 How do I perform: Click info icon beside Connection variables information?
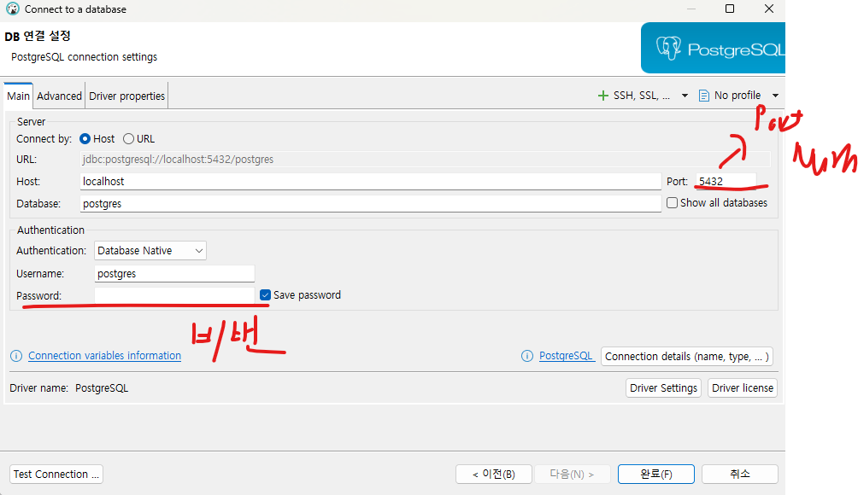tap(16, 356)
